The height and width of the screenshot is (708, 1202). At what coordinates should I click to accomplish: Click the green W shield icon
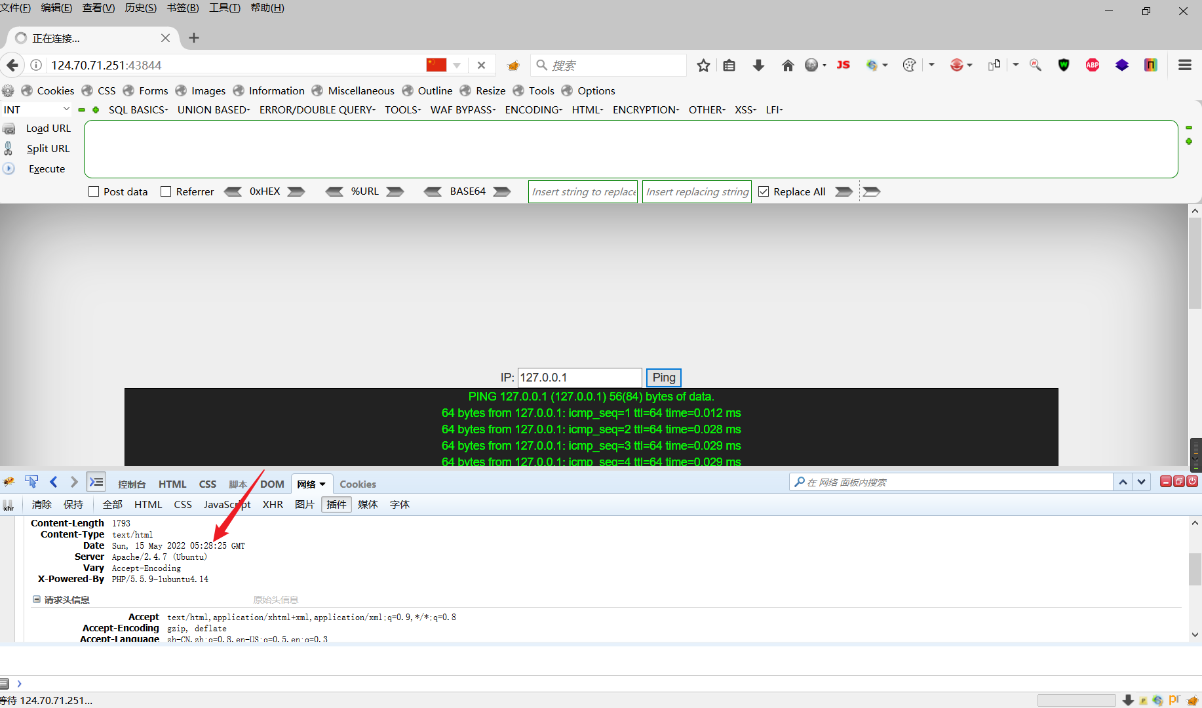coord(1064,65)
